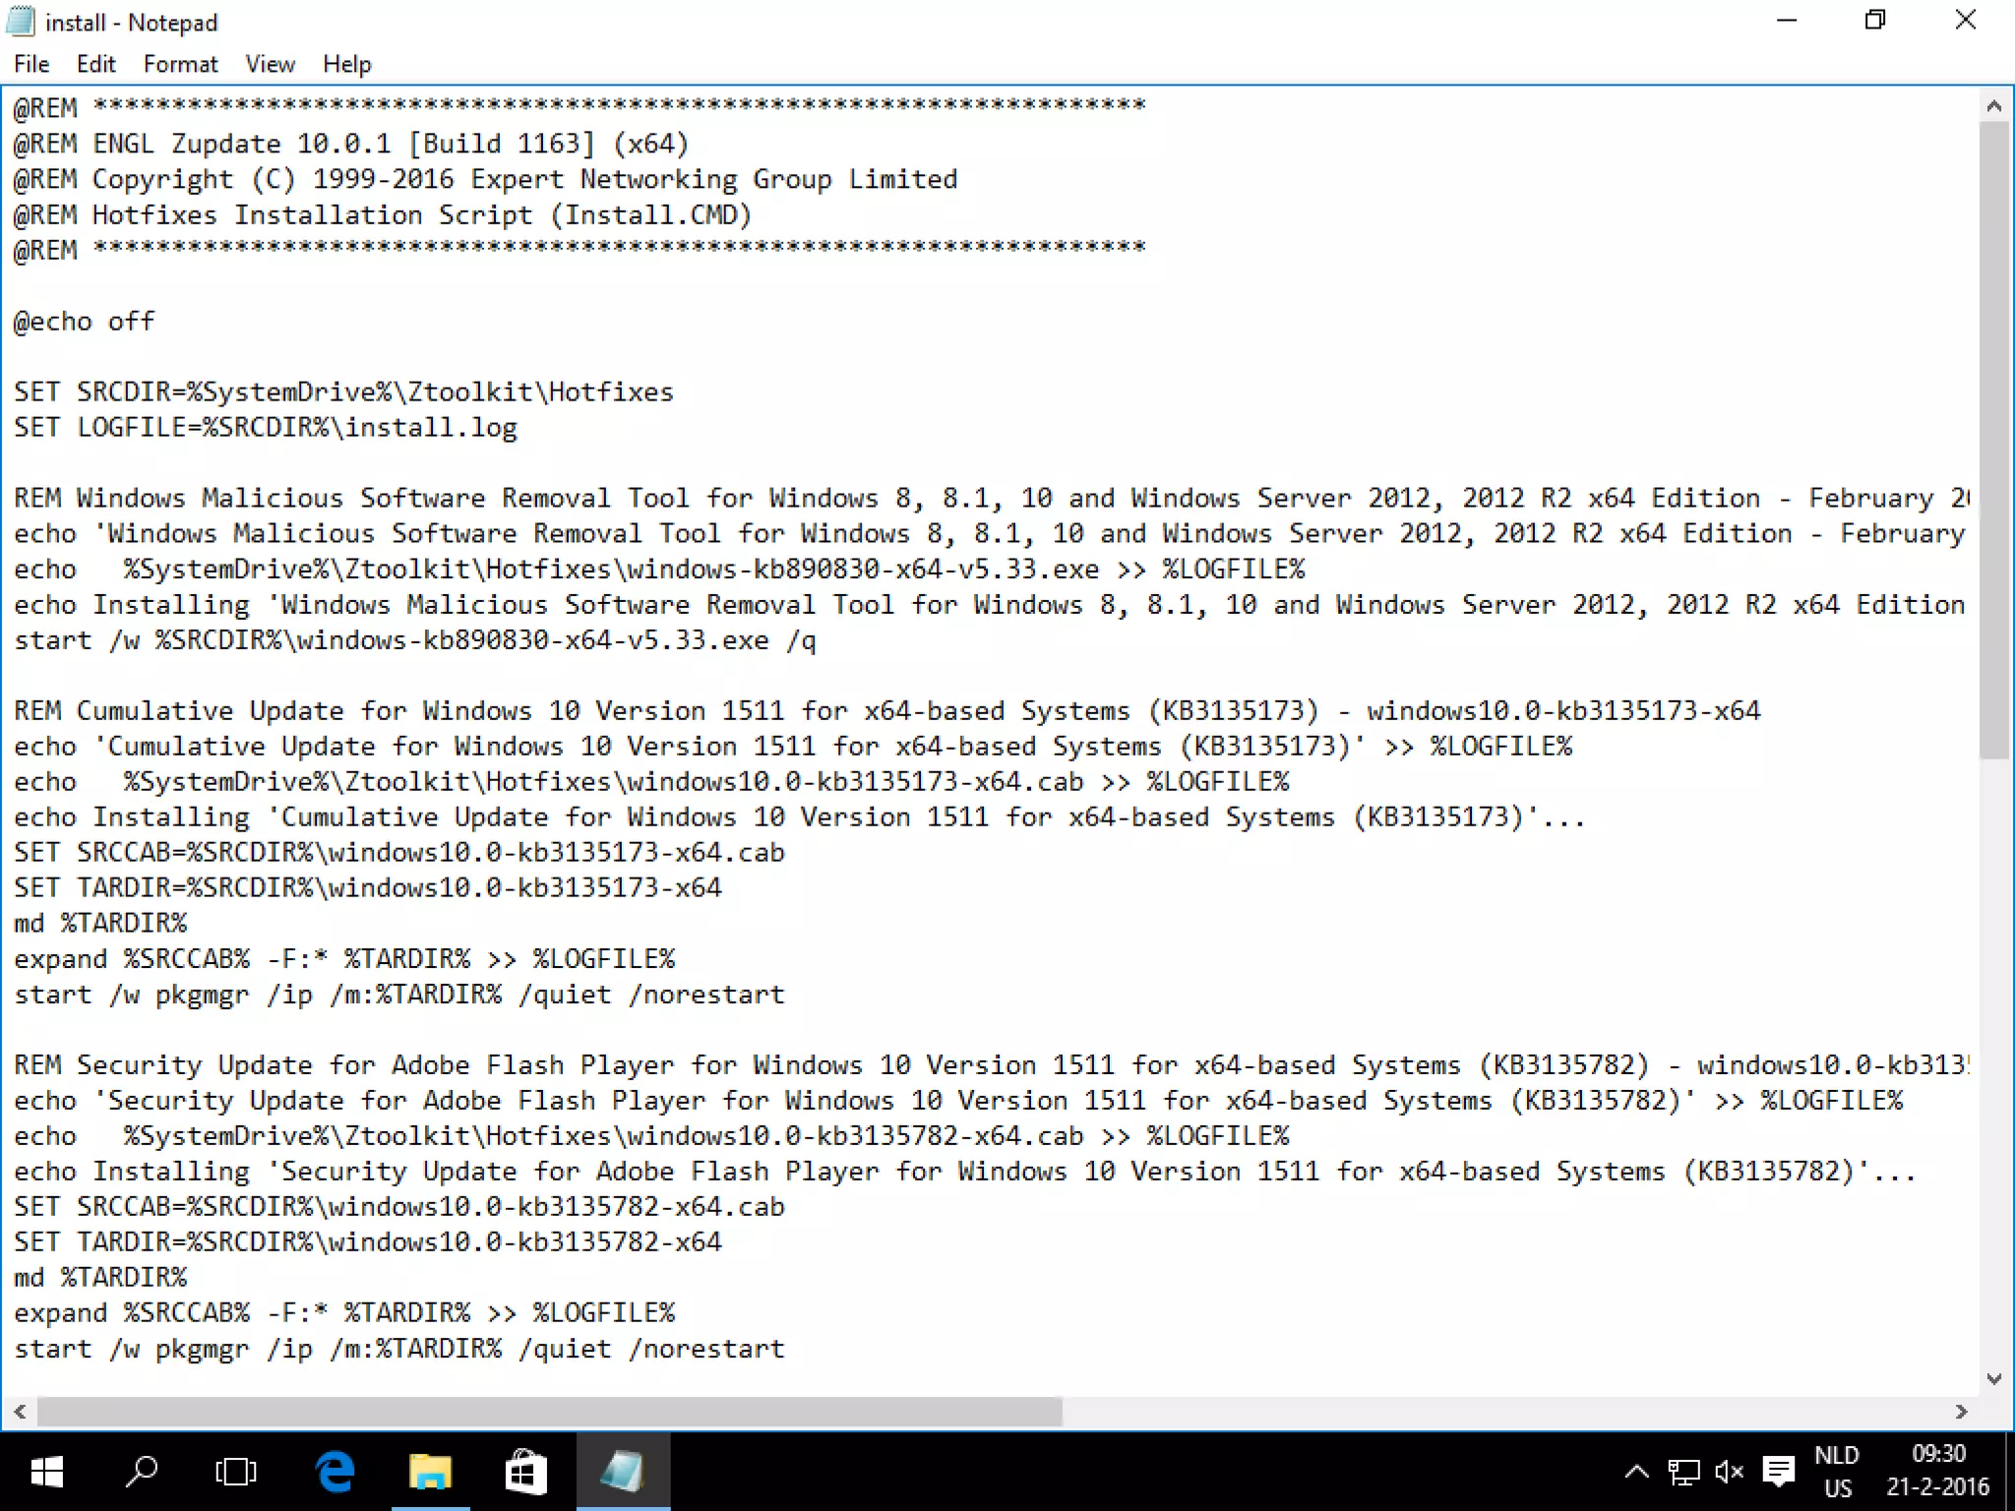
Task: Open the clock showing 09:30
Action: click(x=1937, y=1472)
